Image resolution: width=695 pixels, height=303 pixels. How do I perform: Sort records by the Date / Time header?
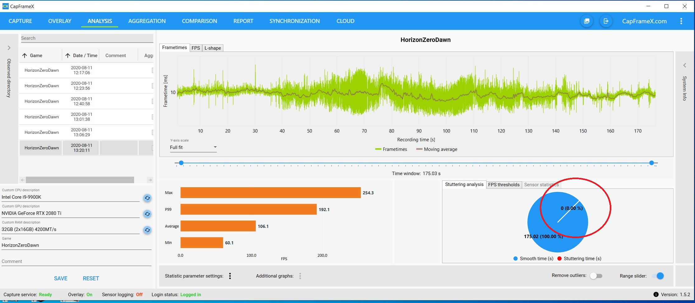[x=85, y=56]
